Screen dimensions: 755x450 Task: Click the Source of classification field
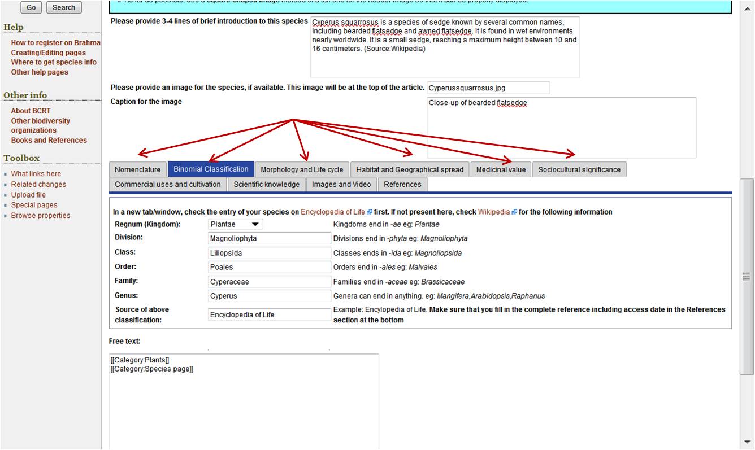(270, 314)
